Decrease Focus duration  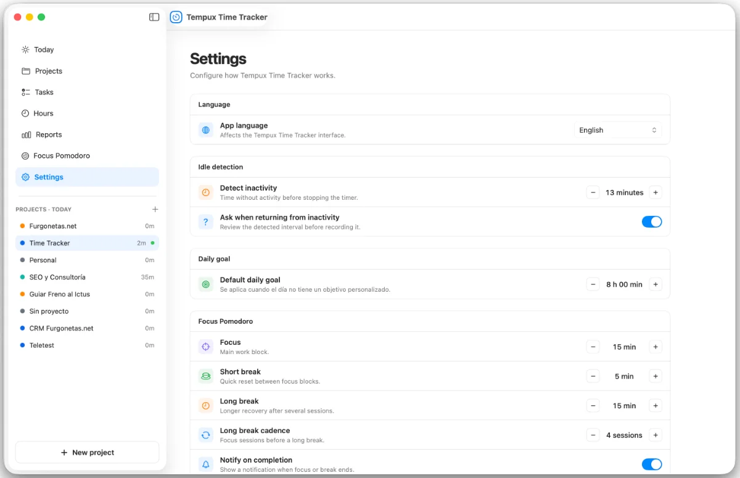(593, 347)
